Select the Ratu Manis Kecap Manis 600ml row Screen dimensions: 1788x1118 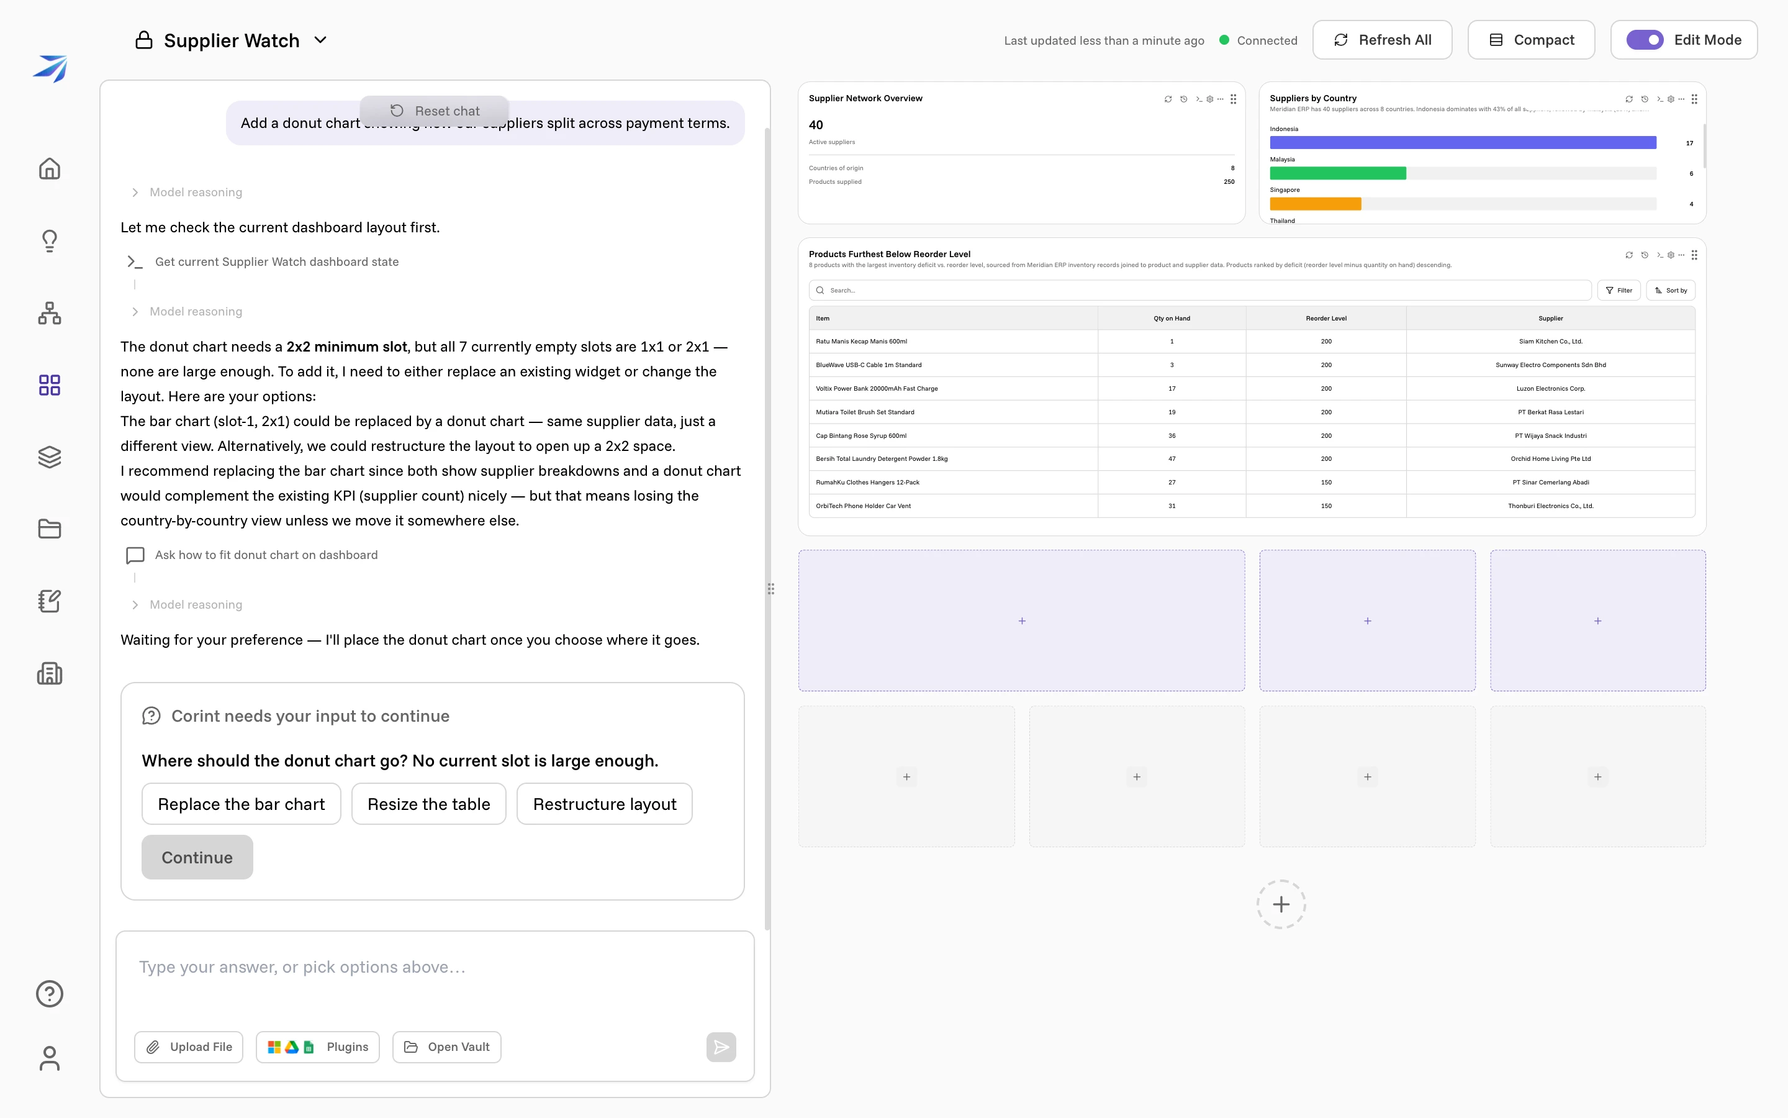click(1252, 342)
